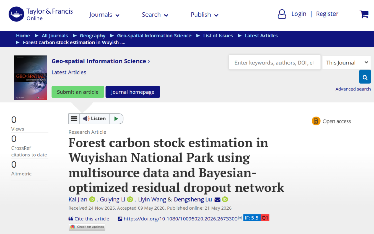Click the red Q1 badge
Screen dimensions: 374x234
coord(265,218)
